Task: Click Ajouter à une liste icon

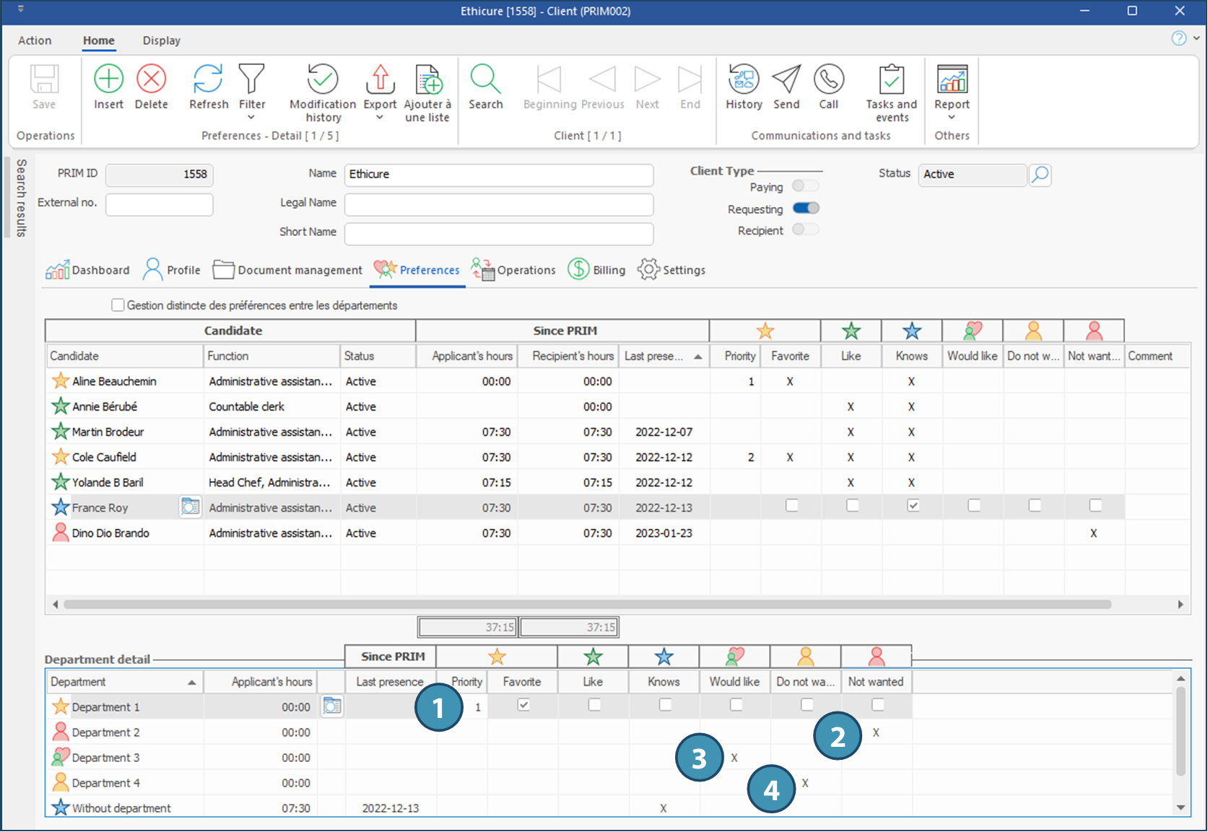Action: click(427, 79)
